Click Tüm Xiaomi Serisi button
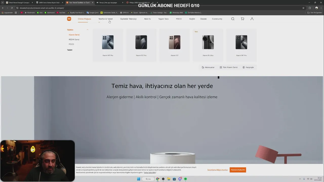This screenshot has width=324, height=182. click(x=229, y=67)
